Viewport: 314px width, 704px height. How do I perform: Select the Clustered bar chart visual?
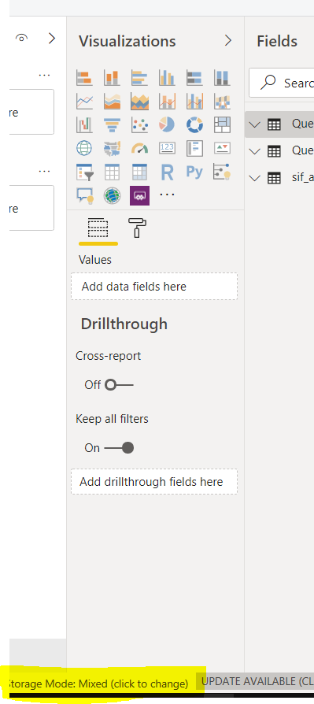(x=139, y=78)
